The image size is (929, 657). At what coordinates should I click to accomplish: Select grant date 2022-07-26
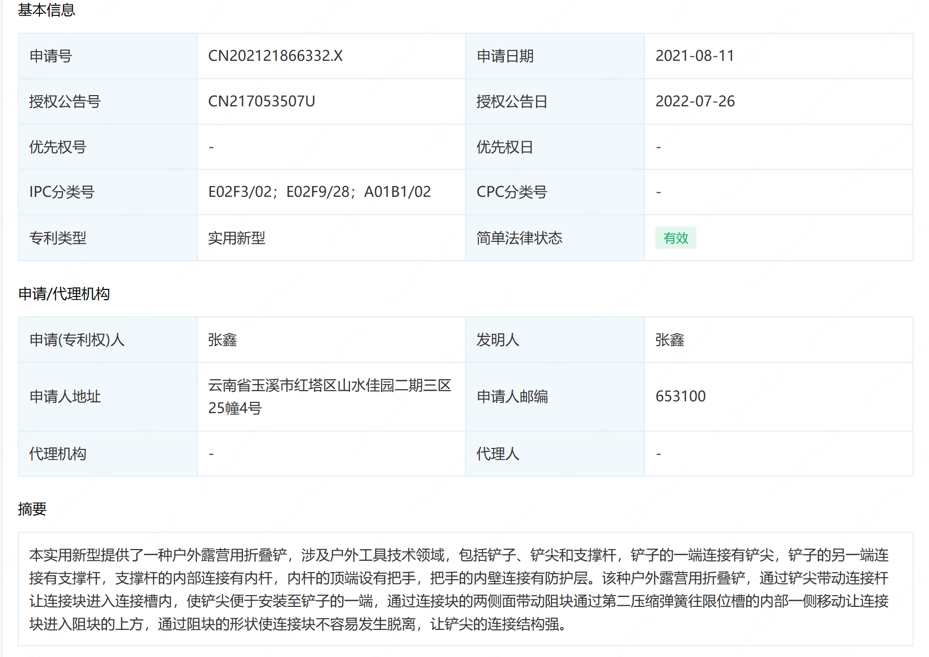tap(695, 101)
